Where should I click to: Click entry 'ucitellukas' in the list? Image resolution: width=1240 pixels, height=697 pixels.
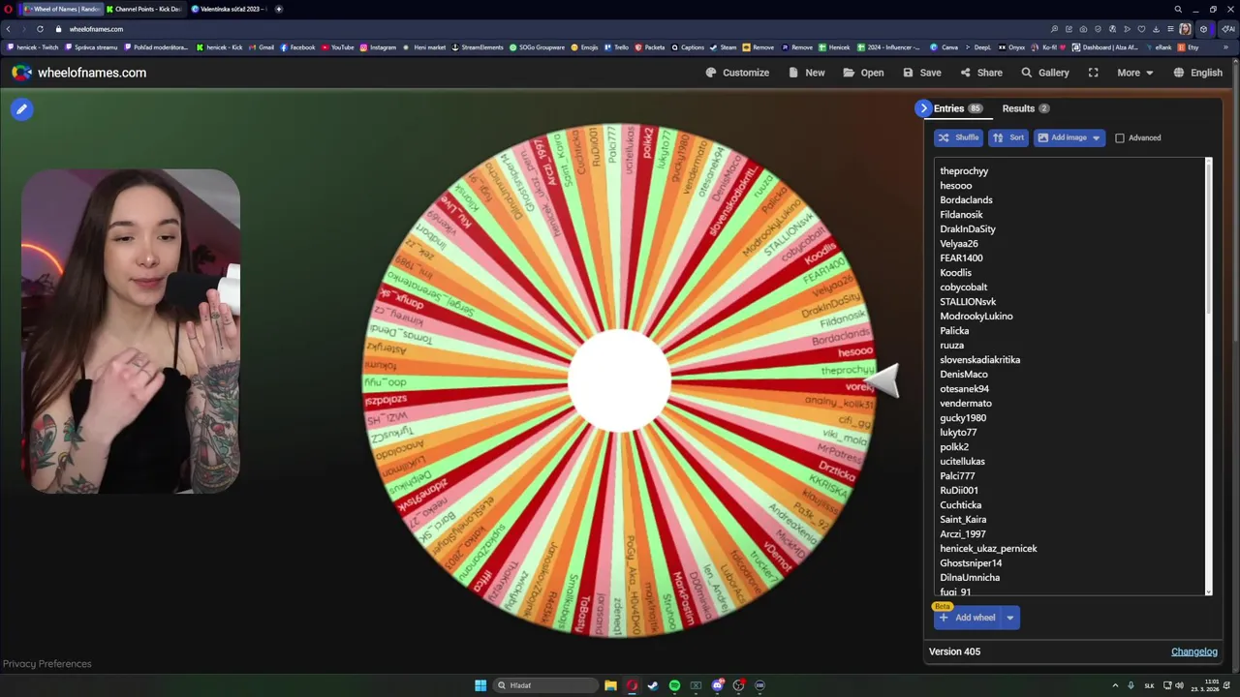(x=962, y=462)
